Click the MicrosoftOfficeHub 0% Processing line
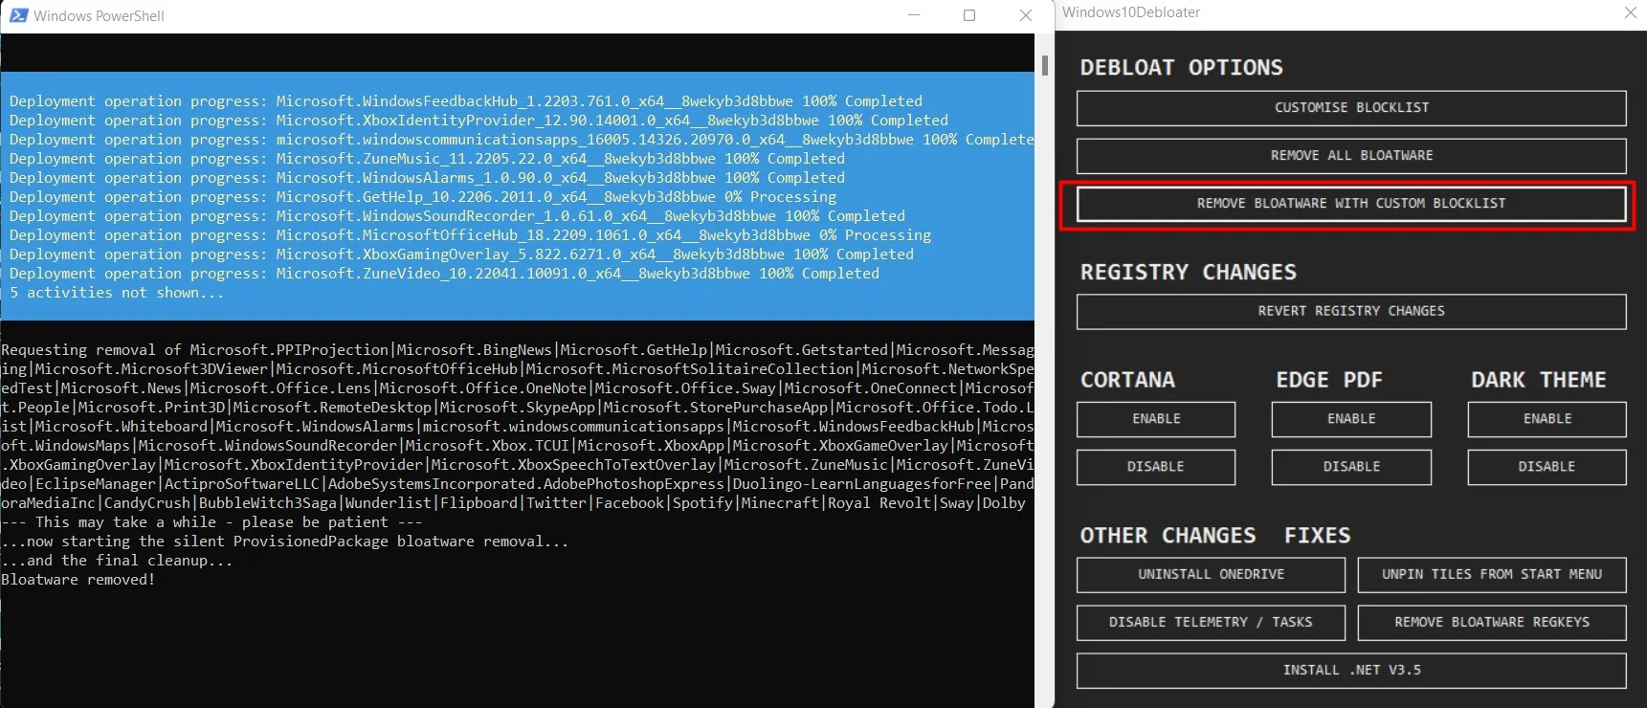1647x708 pixels. click(470, 235)
